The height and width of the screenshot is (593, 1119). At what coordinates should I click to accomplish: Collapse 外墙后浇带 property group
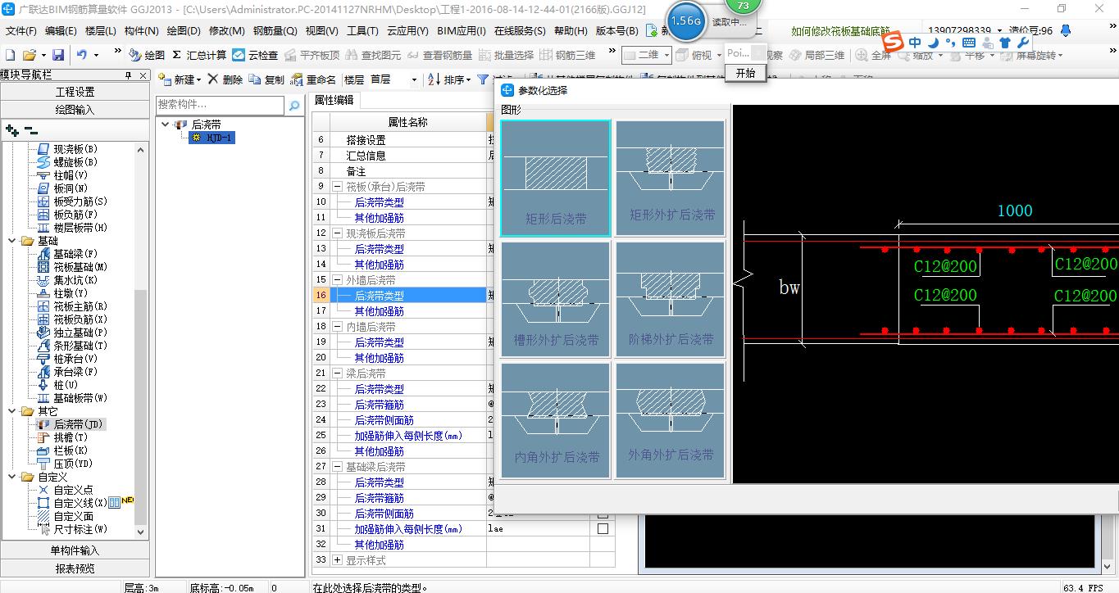point(337,280)
